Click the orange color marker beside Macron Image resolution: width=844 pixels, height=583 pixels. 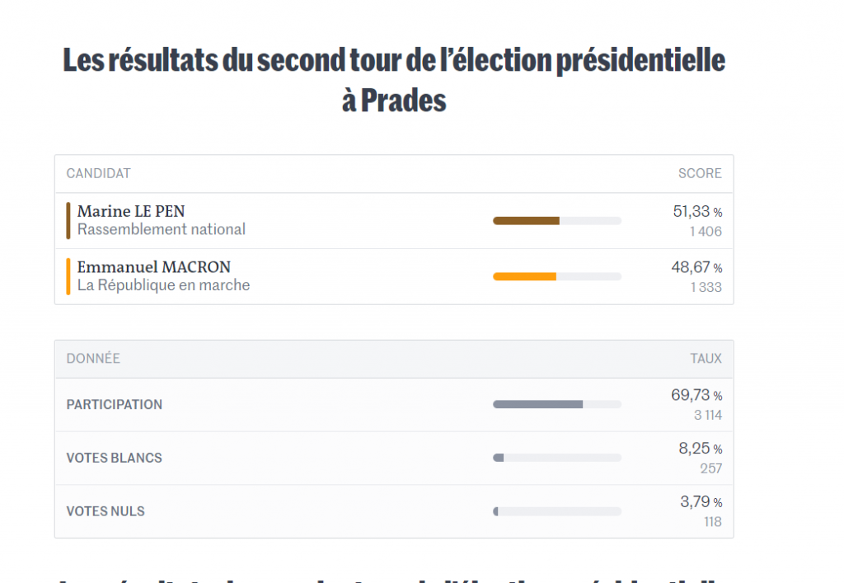point(68,276)
